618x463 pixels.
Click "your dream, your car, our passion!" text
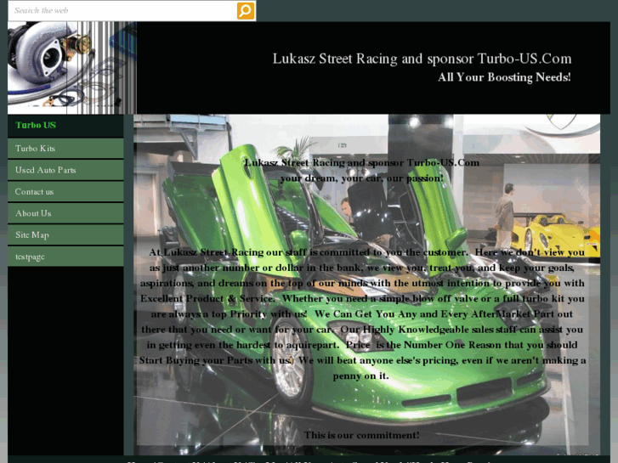pos(362,178)
